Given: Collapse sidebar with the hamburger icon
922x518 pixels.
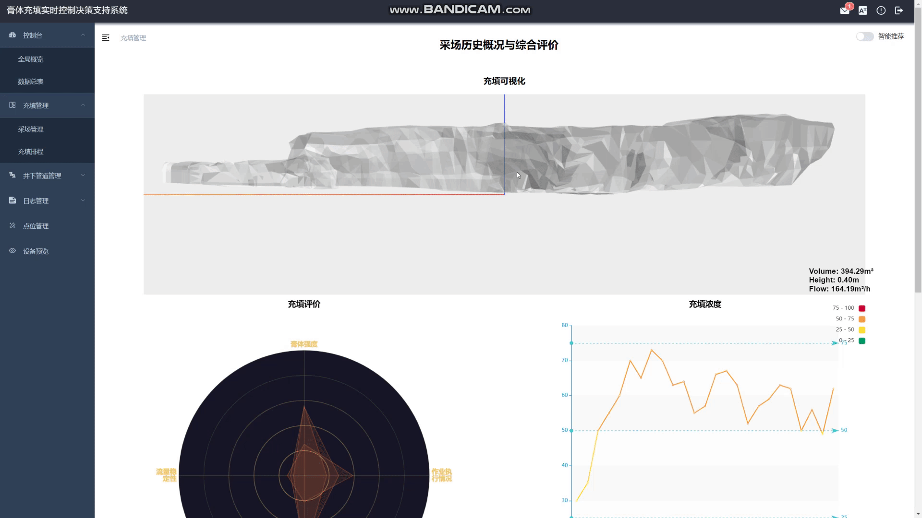Looking at the screenshot, I should click(x=106, y=38).
